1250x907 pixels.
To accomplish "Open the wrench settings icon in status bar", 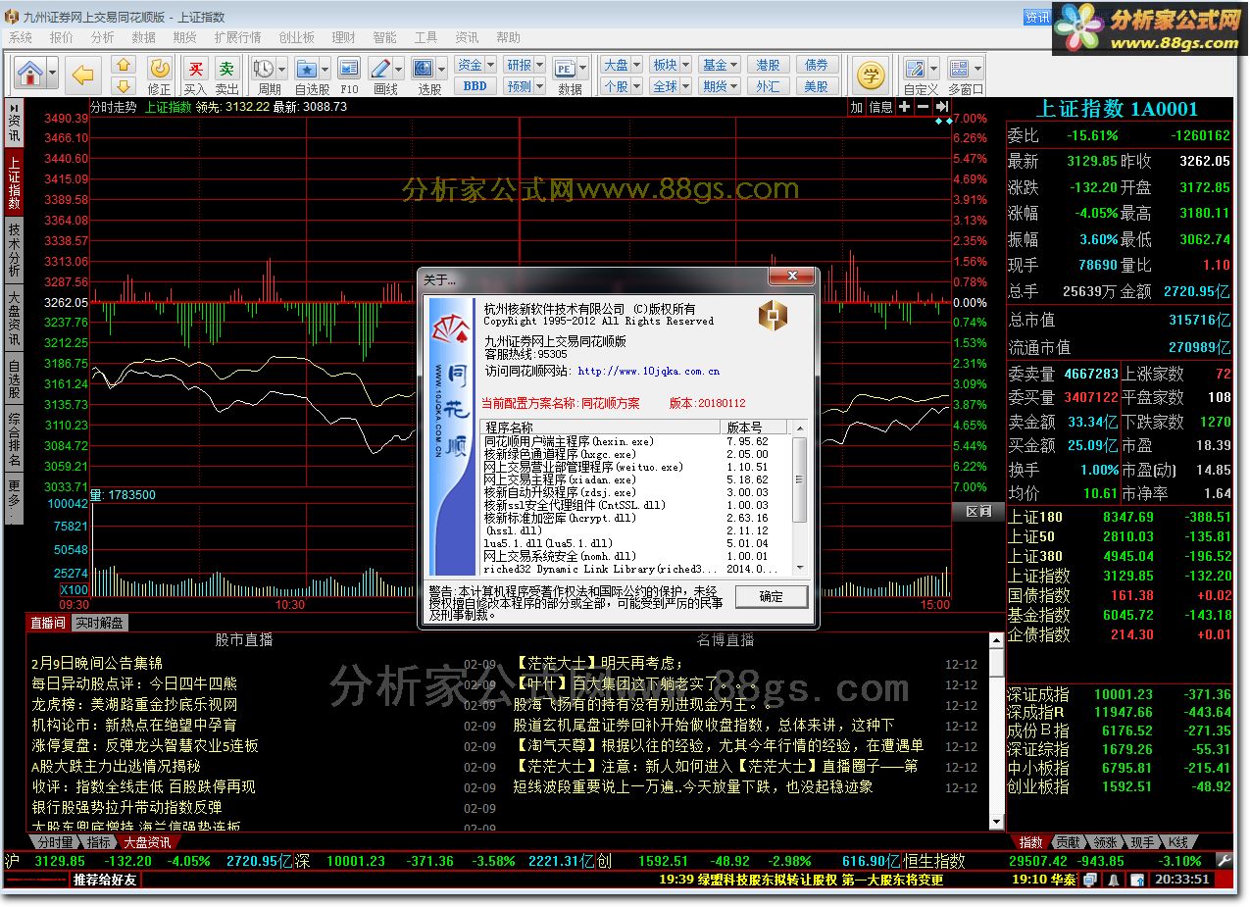I will (1223, 860).
